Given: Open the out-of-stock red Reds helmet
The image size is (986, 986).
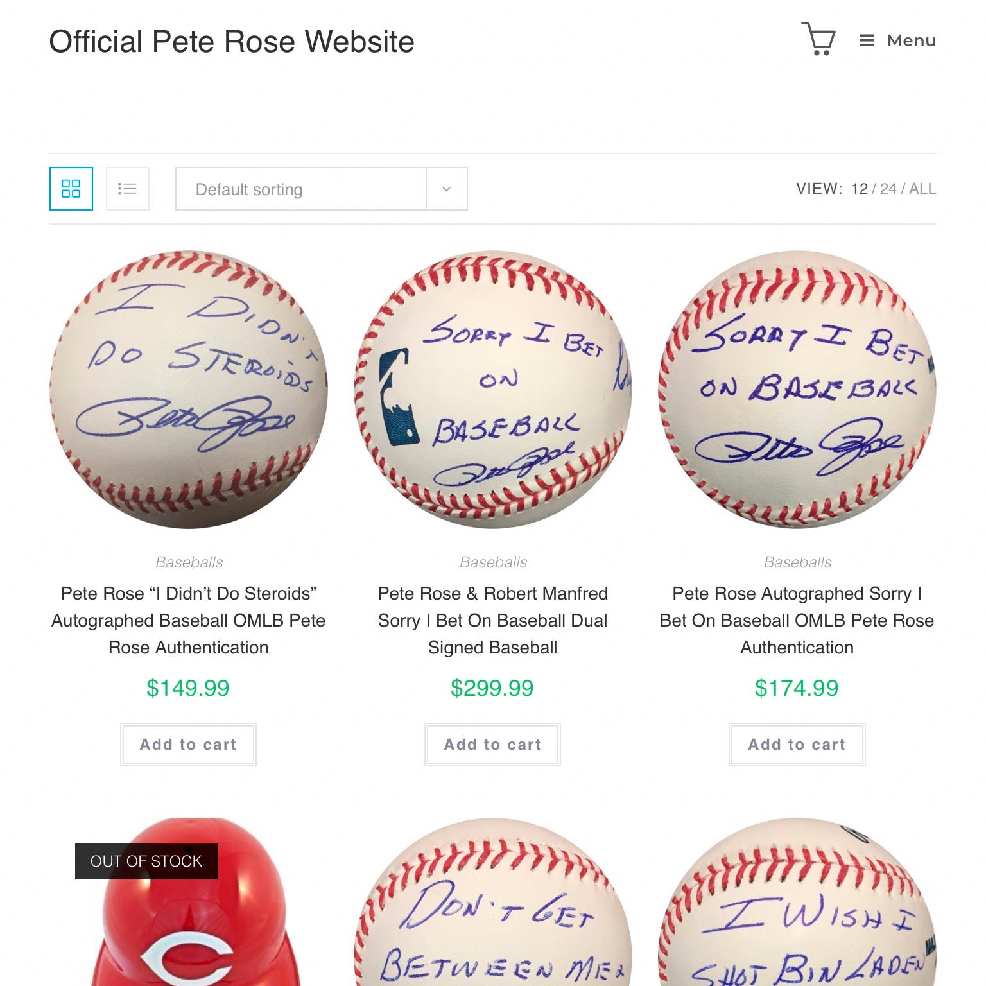Looking at the screenshot, I should point(188,902).
